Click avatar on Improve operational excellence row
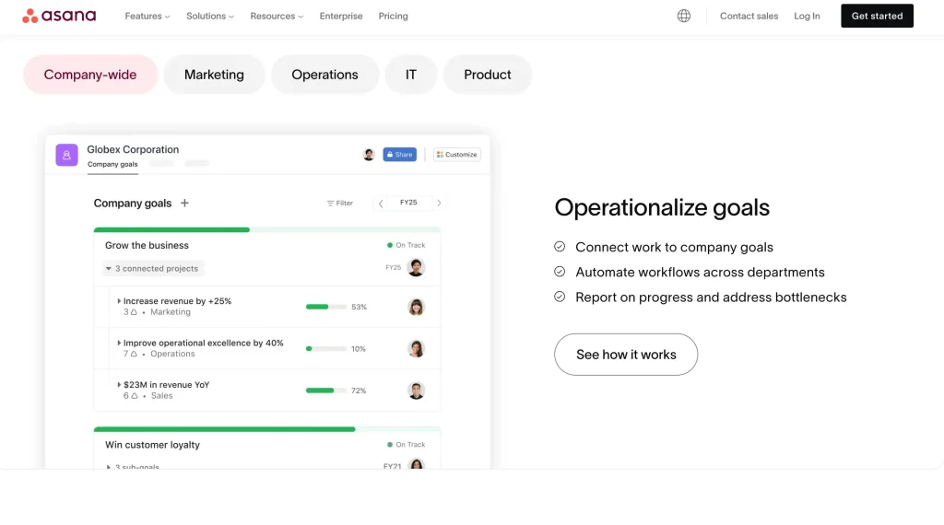The image size is (944, 525). coord(416,349)
